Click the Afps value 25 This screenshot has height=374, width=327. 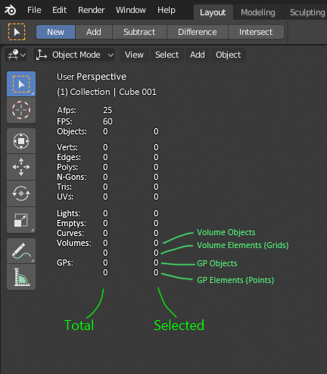pos(107,110)
